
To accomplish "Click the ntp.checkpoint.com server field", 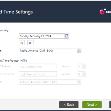I will pyautogui.click(x=38, y=66).
